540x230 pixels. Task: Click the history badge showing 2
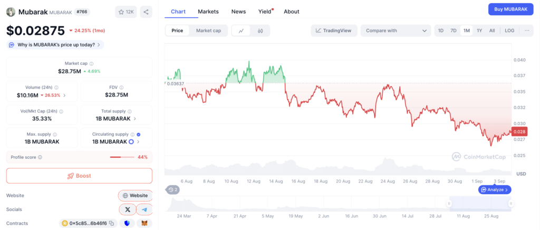click(x=173, y=189)
